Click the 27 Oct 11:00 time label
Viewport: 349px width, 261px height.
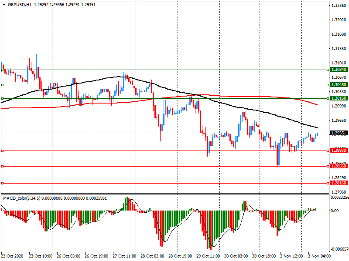tap(124, 256)
